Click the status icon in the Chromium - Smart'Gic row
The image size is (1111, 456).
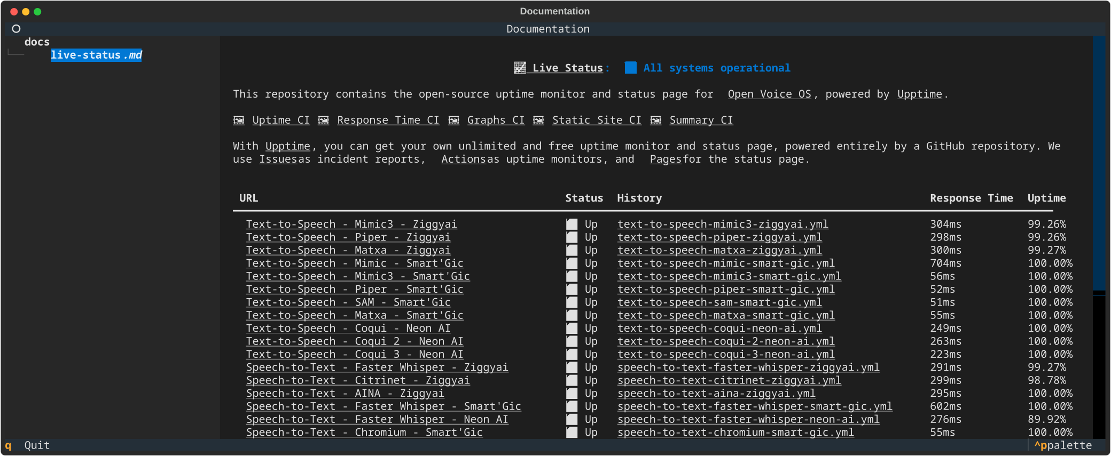[572, 433]
